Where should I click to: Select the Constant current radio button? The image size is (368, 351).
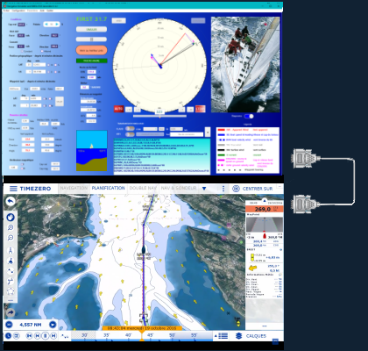click(x=22, y=51)
